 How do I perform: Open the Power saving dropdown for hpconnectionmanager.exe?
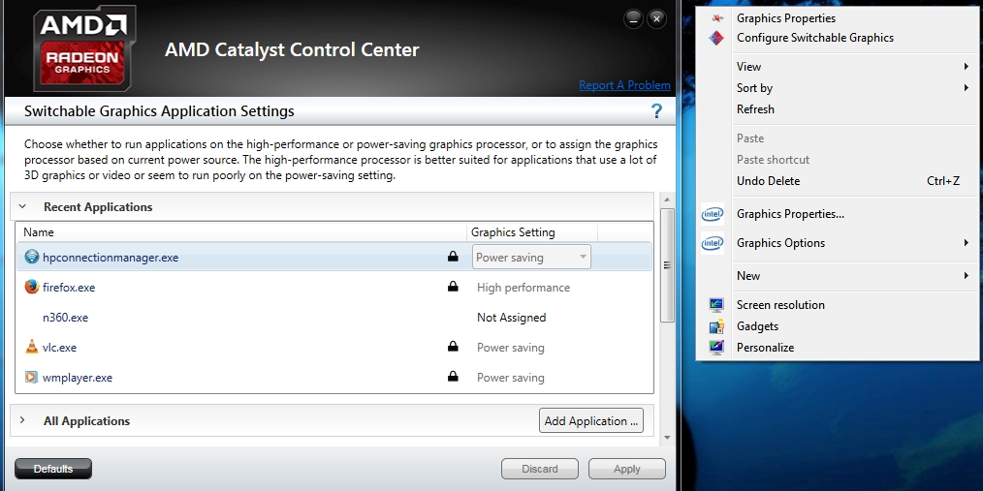click(x=583, y=258)
